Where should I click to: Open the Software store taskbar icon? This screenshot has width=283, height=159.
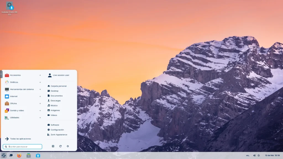[x=38, y=155]
